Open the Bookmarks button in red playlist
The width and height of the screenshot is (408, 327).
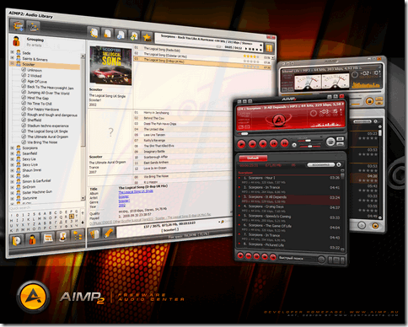tap(320, 164)
